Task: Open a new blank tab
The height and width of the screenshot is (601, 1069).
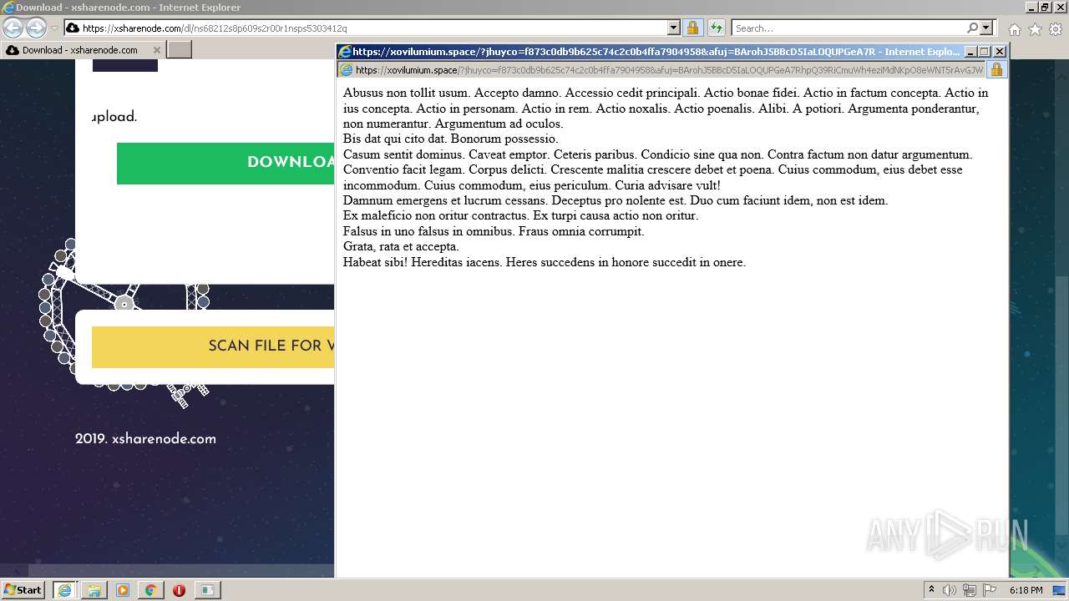Action: [x=180, y=50]
